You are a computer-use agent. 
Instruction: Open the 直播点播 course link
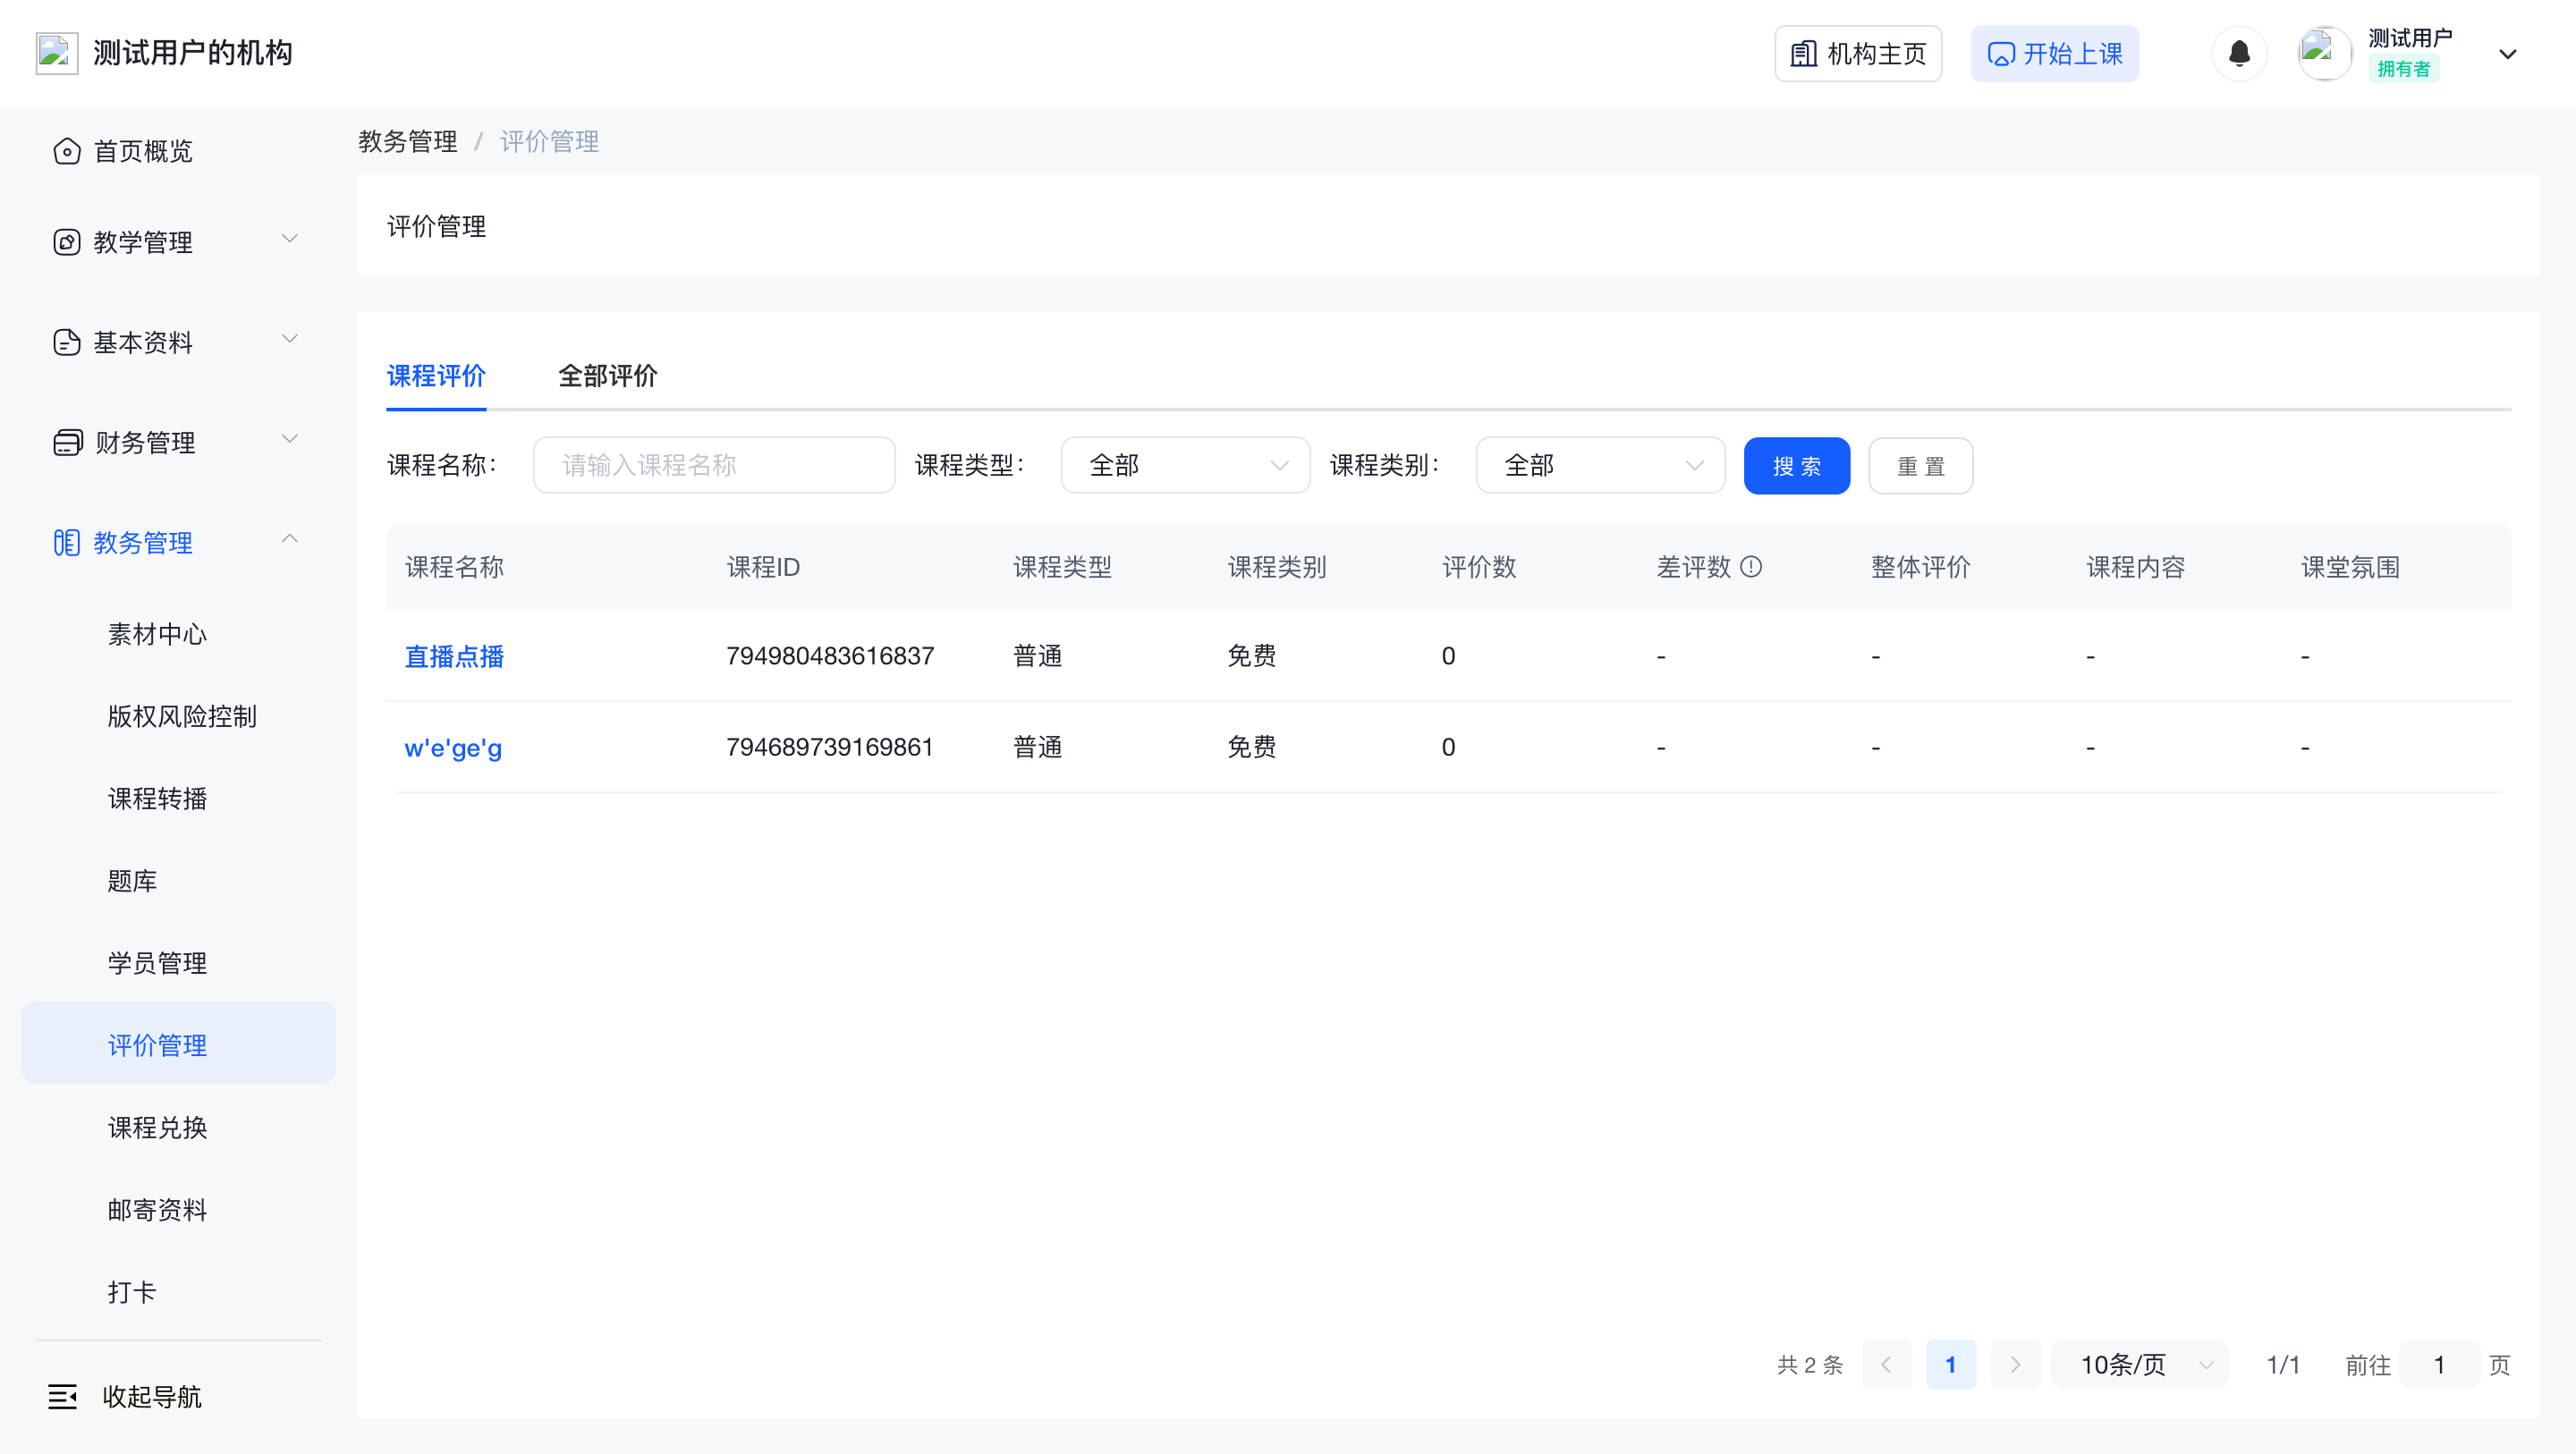[454, 657]
